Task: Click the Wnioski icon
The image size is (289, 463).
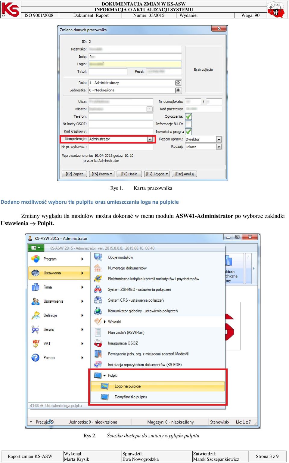Action: click(x=98, y=322)
